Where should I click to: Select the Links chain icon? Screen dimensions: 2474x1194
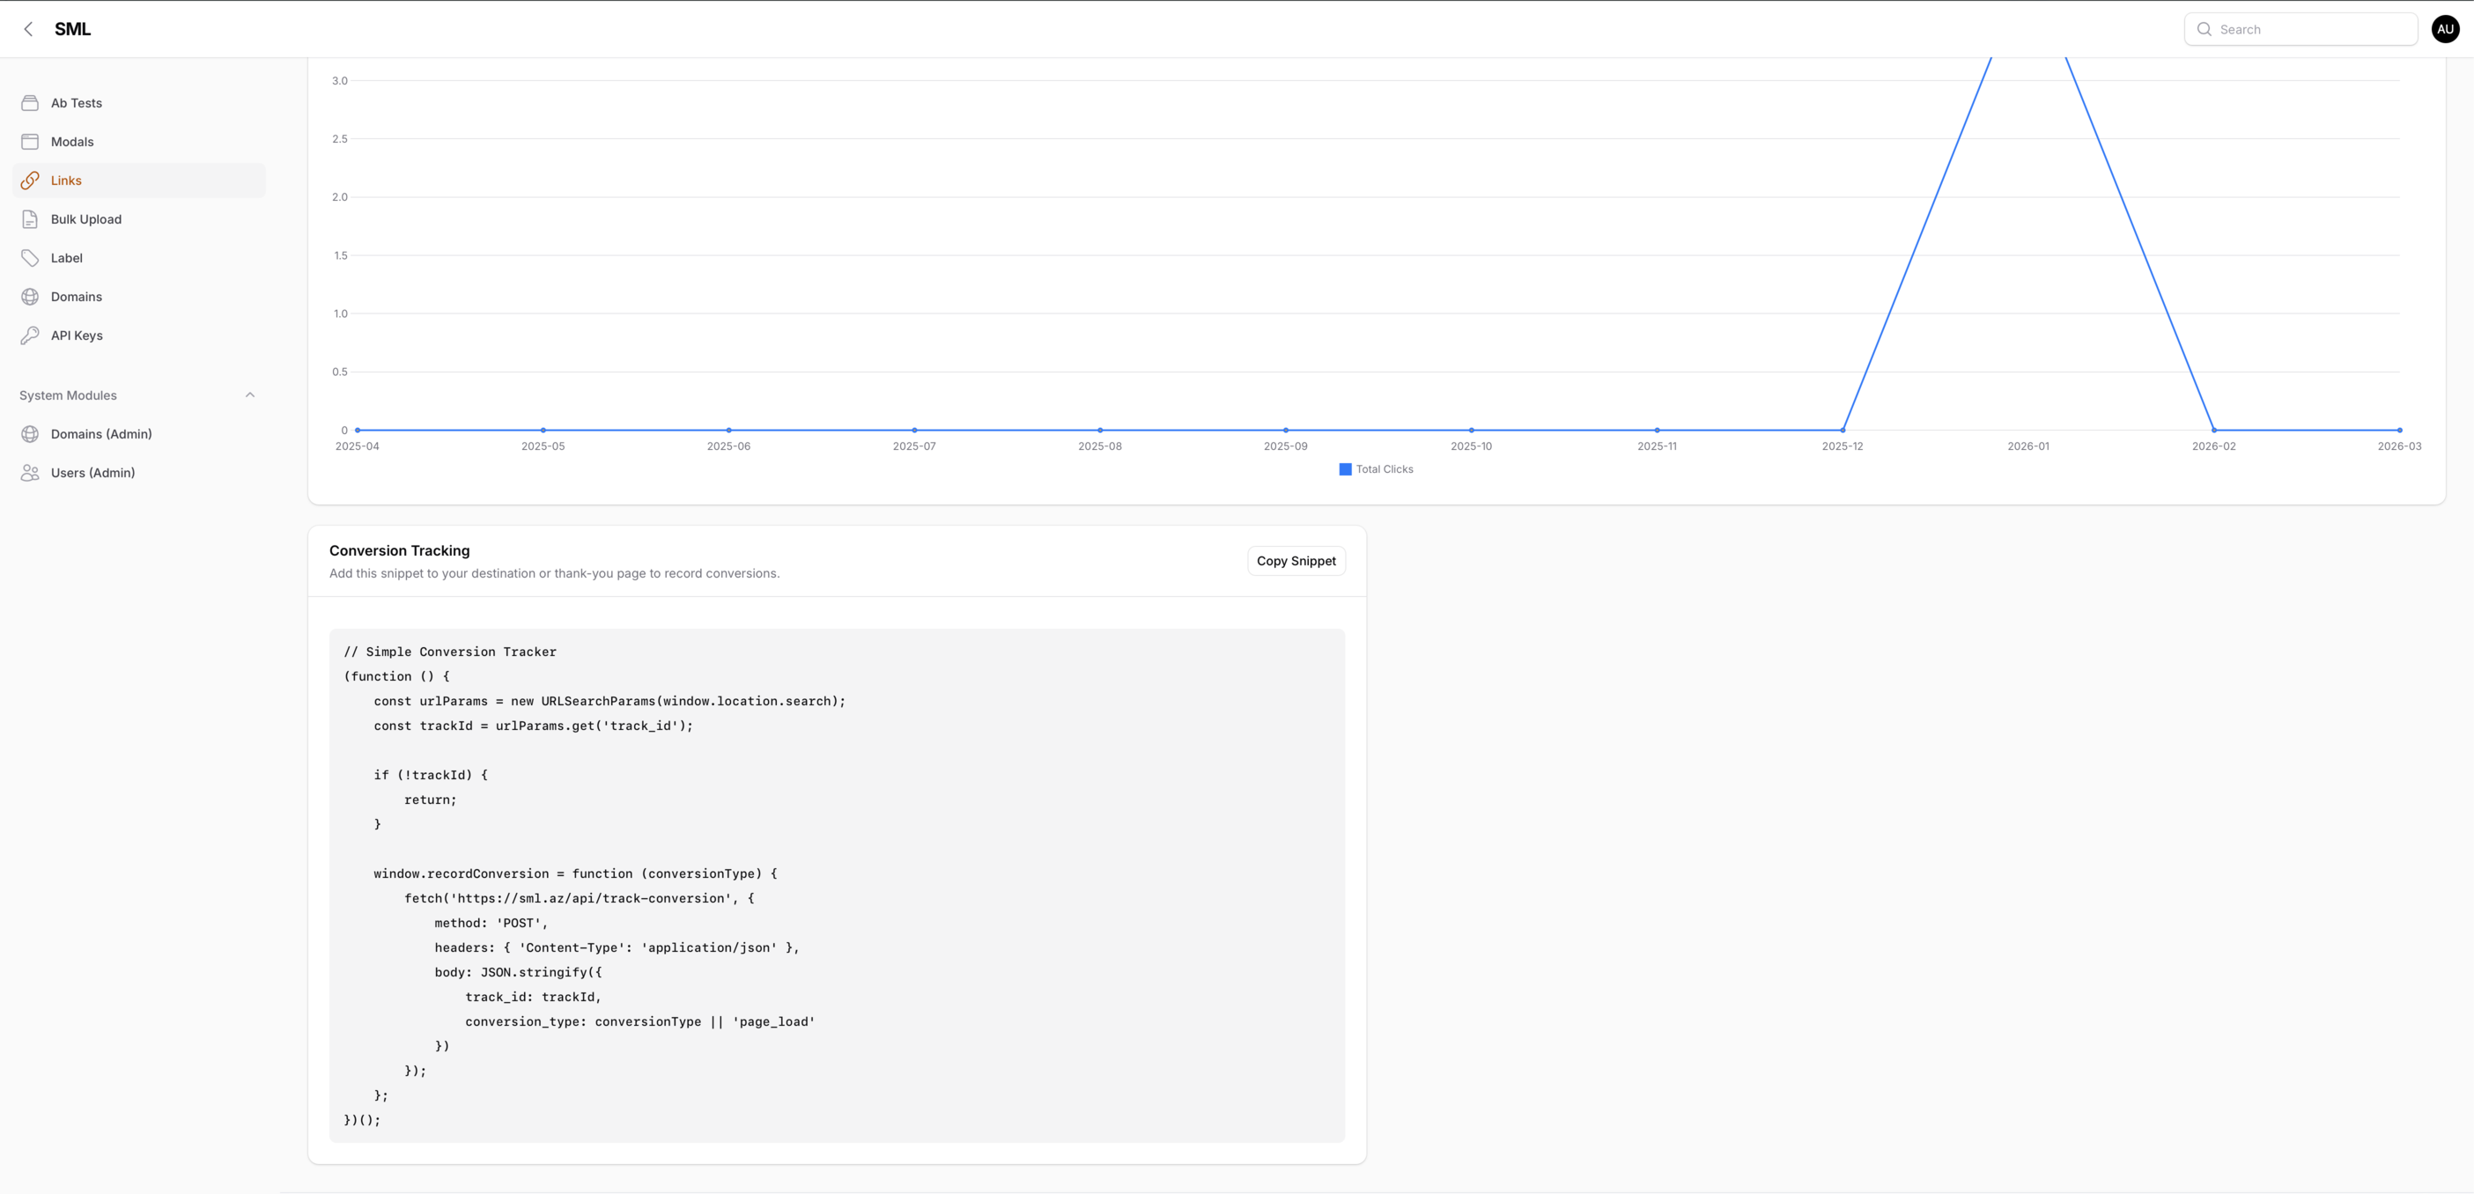30,181
